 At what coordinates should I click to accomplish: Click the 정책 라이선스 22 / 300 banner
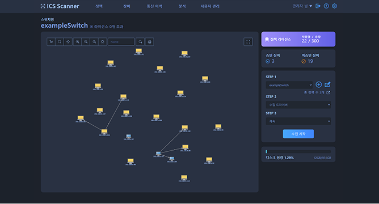(x=298, y=39)
